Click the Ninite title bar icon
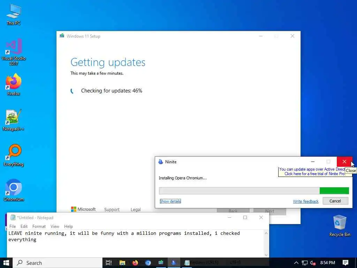This screenshot has width=357, height=268. tap(160, 162)
